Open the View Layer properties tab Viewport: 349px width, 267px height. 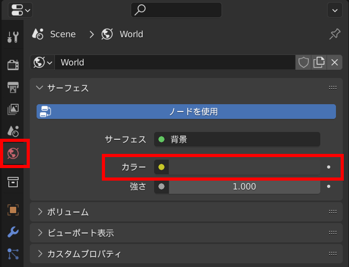tap(13, 109)
